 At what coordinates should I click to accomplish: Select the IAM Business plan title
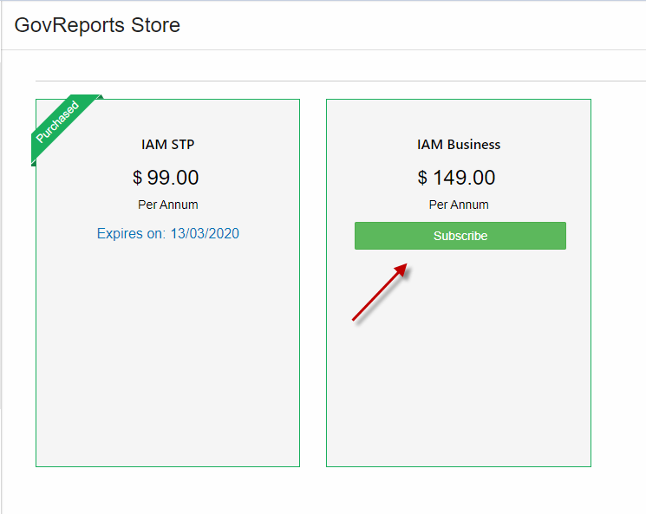point(459,145)
